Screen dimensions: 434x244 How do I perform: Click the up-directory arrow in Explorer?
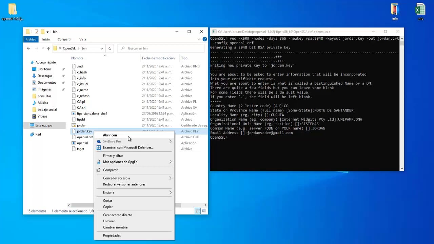48,48
